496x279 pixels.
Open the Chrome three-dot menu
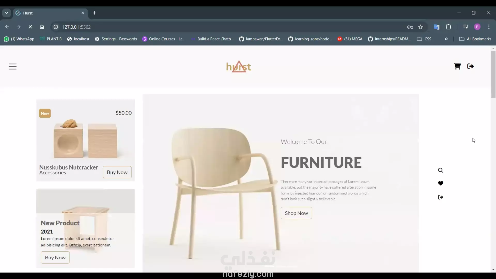coord(489,27)
